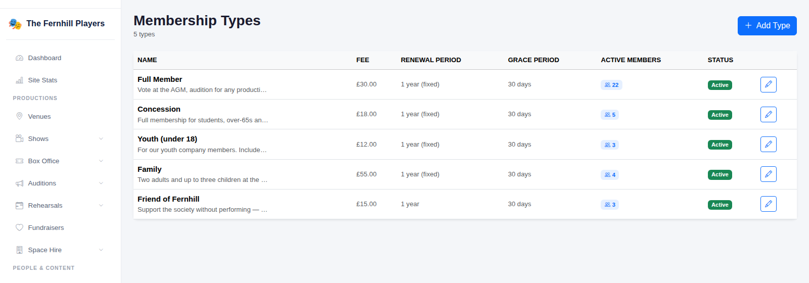
Task: Click the NAME column header
Action: coord(147,60)
